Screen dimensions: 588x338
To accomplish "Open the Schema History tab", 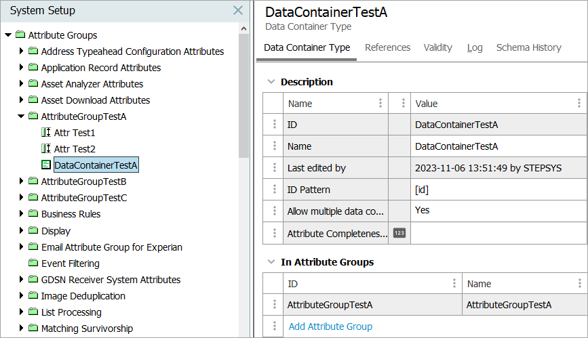I will 528,47.
